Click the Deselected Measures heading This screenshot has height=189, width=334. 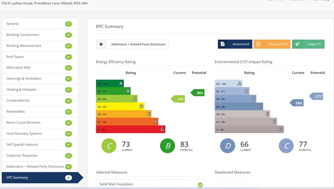(232, 172)
